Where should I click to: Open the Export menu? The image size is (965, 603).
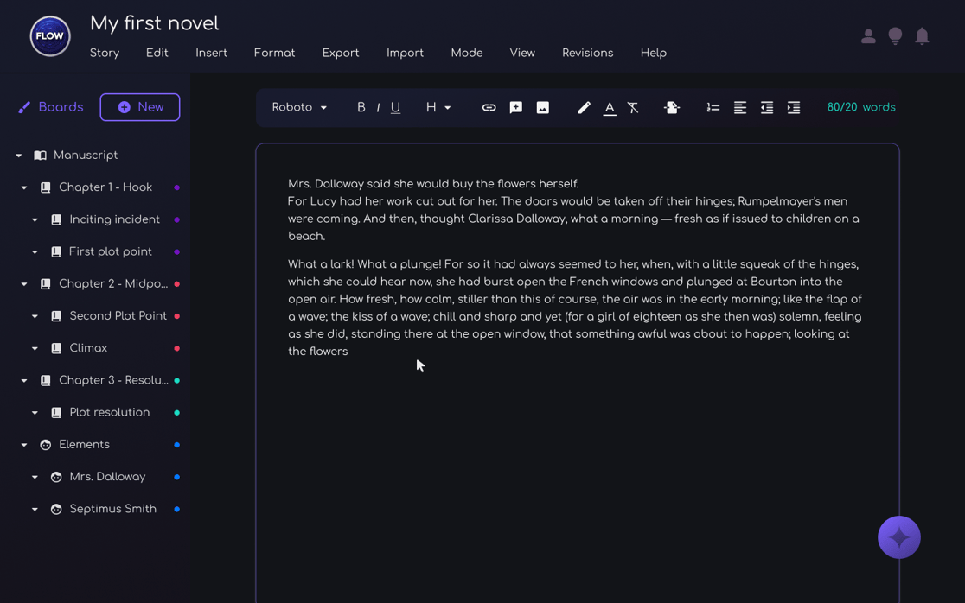[x=340, y=53]
